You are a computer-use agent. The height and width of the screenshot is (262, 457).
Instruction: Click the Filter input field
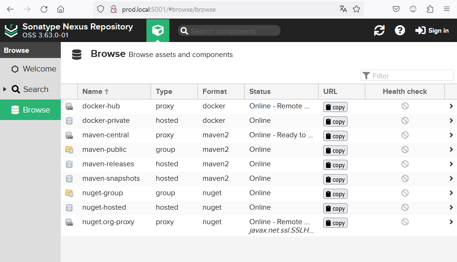click(407, 76)
